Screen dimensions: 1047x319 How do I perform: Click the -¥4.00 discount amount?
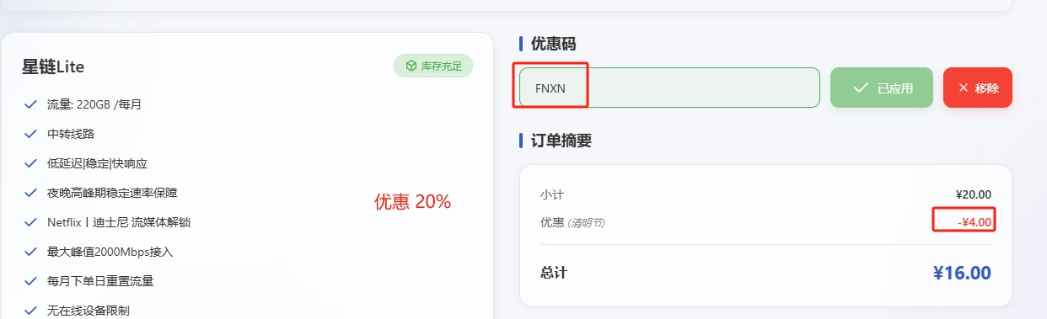[x=975, y=222]
